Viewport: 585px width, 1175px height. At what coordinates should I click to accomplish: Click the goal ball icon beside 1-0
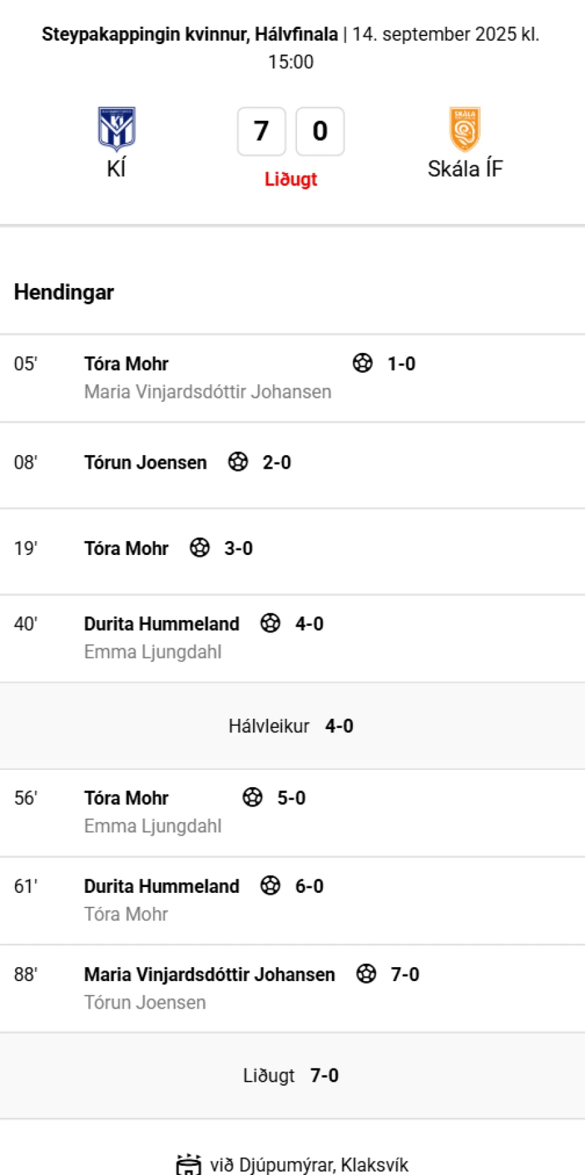pos(363,363)
